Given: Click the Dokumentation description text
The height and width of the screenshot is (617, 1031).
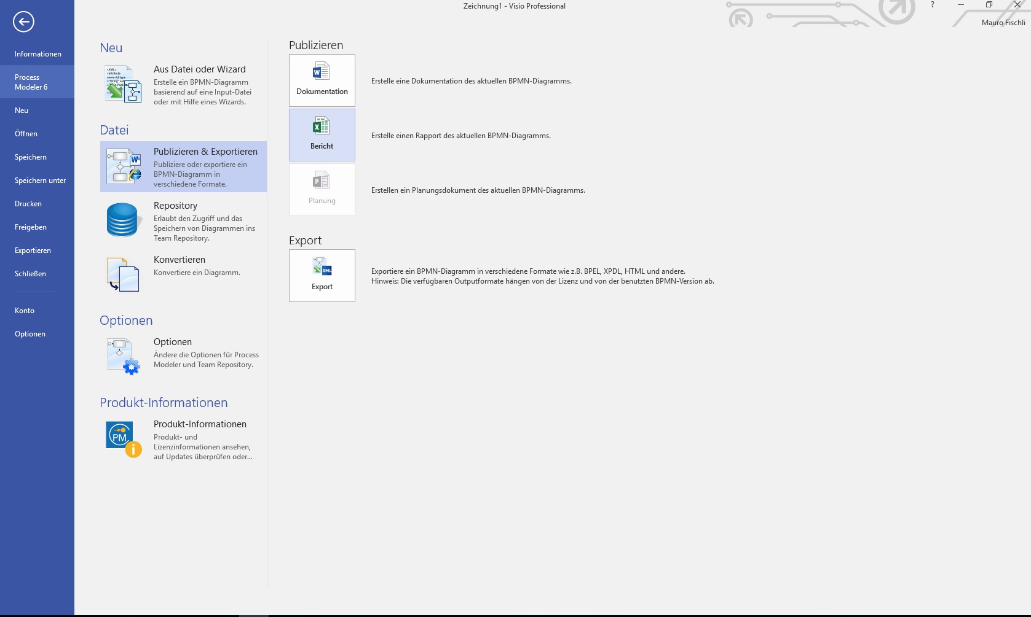Looking at the screenshot, I should point(472,81).
